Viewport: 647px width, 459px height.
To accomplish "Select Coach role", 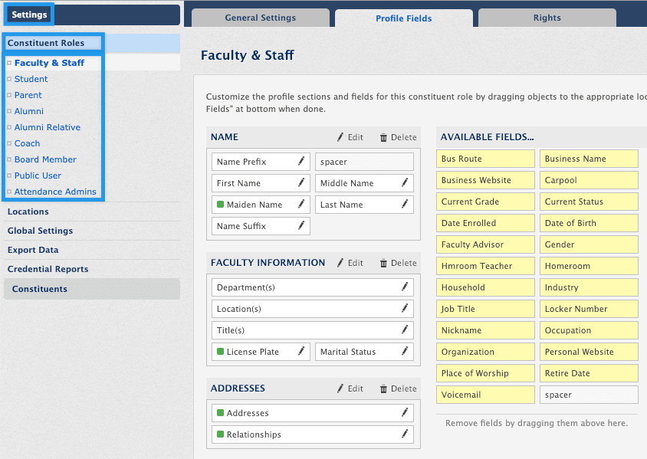I will [28, 143].
